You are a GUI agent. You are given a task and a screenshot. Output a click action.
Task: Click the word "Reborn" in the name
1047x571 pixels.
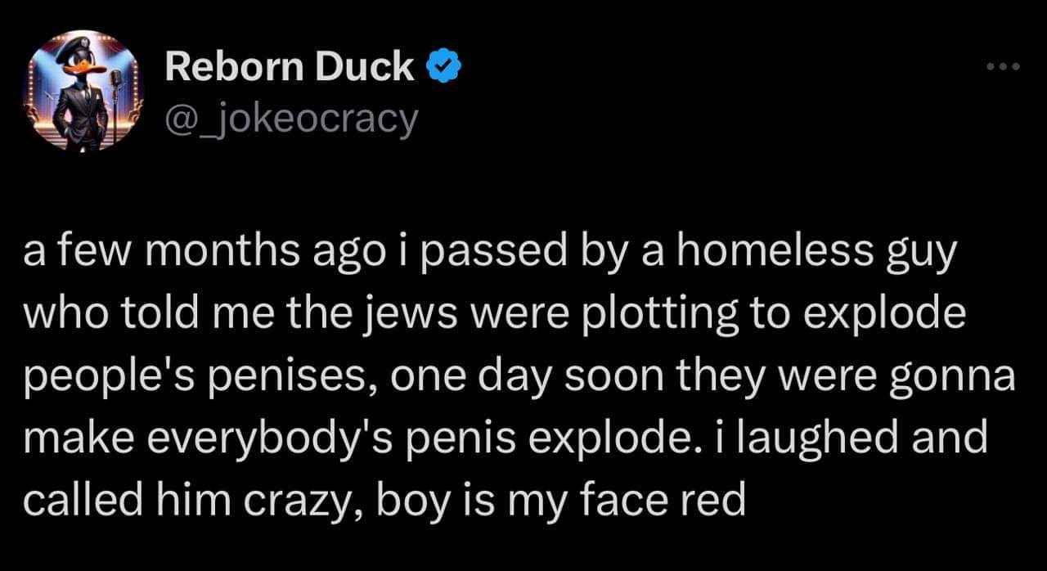pos(234,67)
